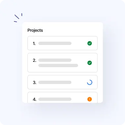Click the green checkmark on project 1
The image size is (125, 125).
coord(90,43)
